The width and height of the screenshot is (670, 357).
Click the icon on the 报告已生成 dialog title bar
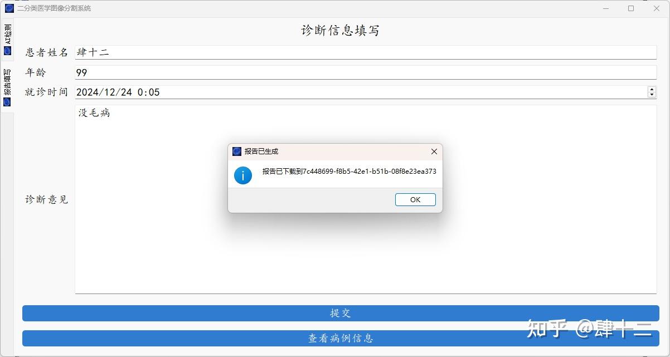[237, 151]
